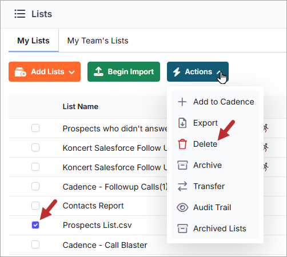The image size is (287, 257).
Task: Tick the Cadence - Call Blaster checkbox
Action: (35, 244)
